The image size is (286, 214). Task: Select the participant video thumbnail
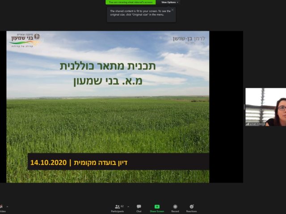coord(265,107)
